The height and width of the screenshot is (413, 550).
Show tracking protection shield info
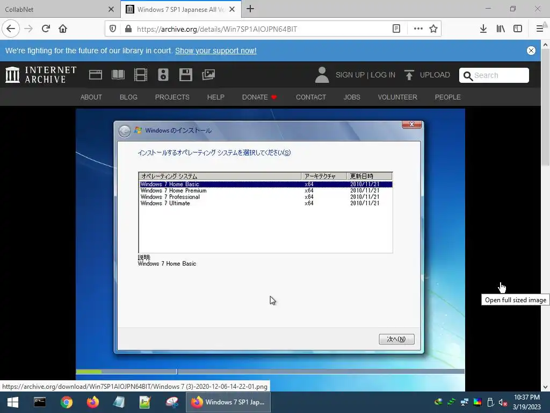(113, 29)
